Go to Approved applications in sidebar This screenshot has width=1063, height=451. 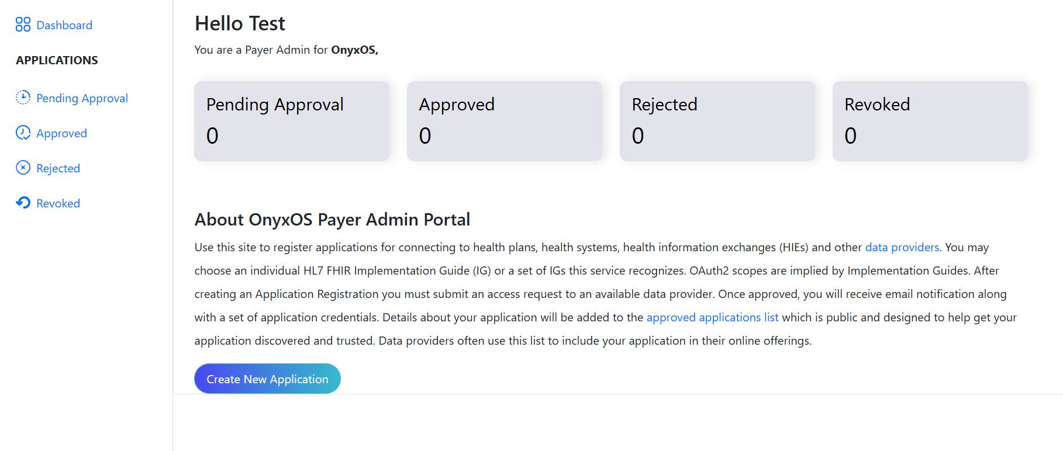point(61,133)
